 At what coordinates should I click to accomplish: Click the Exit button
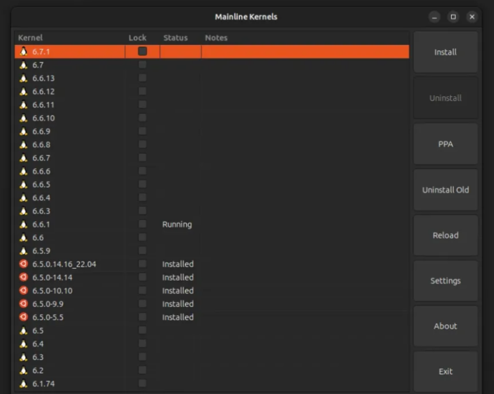click(x=446, y=371)
